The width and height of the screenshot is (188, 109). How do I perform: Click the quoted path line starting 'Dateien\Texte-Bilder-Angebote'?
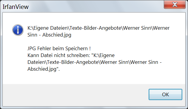pyautogui.click(x=95, y=62)
